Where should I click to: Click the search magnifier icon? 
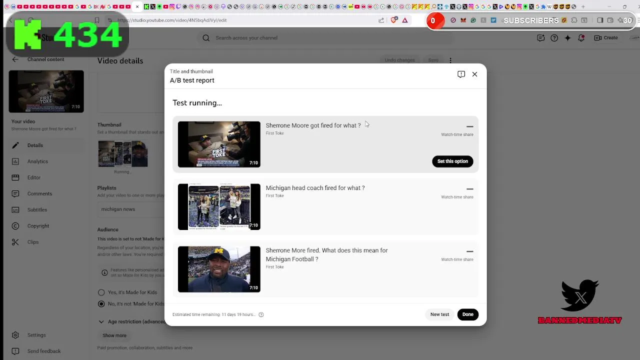coord(206,38)
